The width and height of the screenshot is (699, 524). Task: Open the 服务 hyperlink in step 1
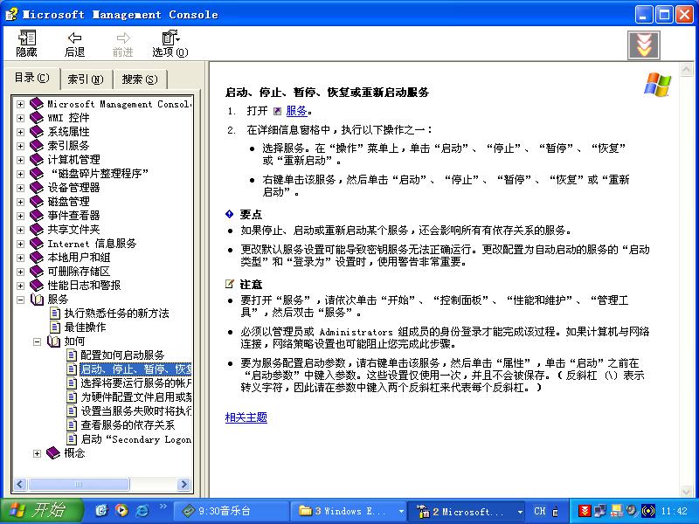tap(296, 111)
